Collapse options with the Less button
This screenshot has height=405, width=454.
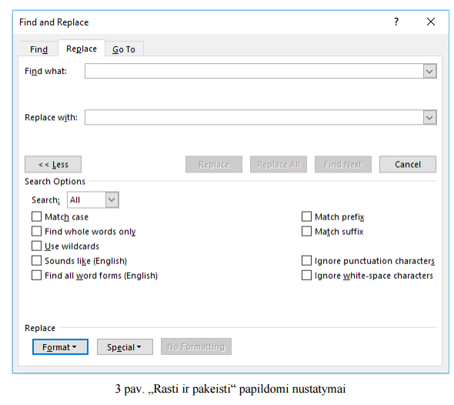53,165
